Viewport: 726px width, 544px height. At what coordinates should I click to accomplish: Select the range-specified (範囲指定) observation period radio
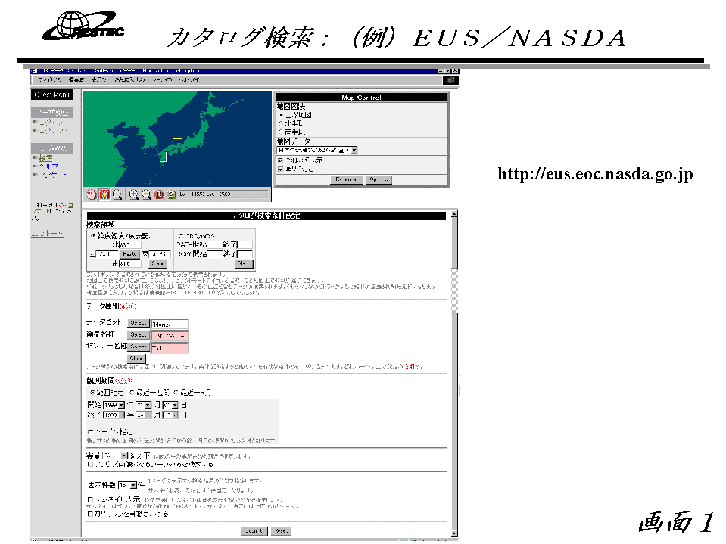click(x=92, y=392)
